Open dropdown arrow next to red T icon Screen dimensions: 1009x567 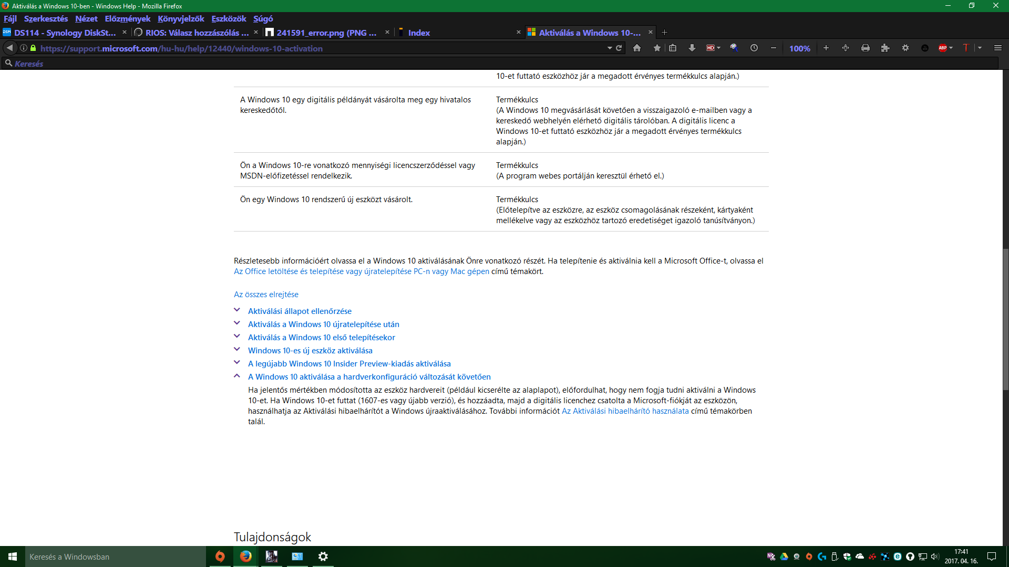pos(980,48)
